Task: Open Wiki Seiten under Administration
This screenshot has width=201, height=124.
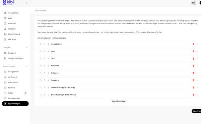Action: 15,82
